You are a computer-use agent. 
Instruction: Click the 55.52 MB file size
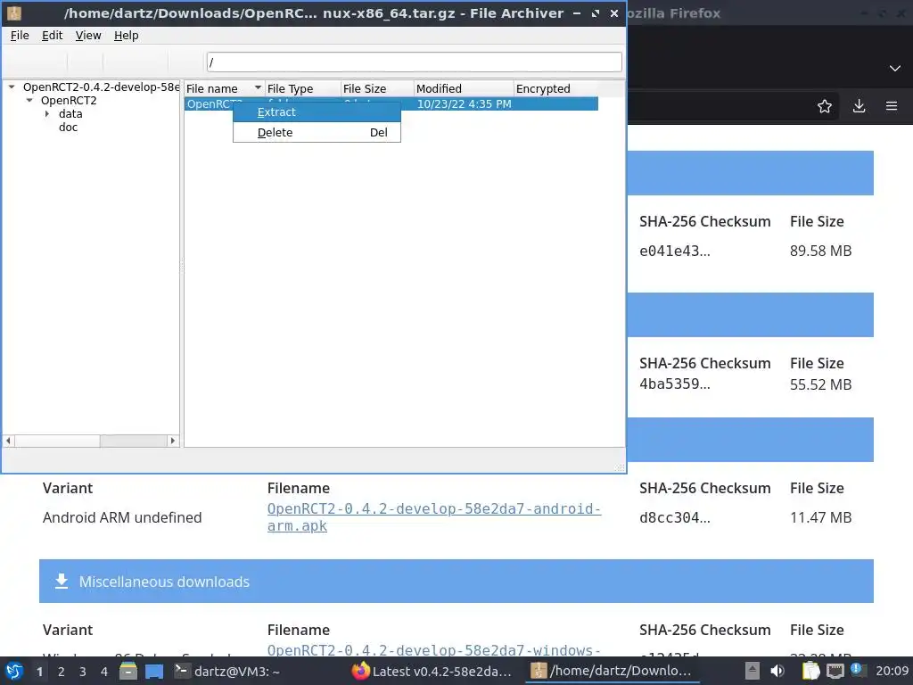(x=820, y=384)
